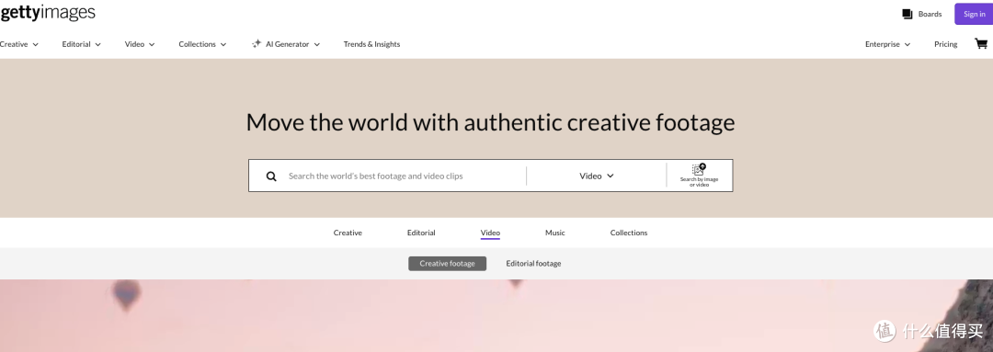Open Search by image or video
Screen dimensions: 993x352
click(699, 176)
